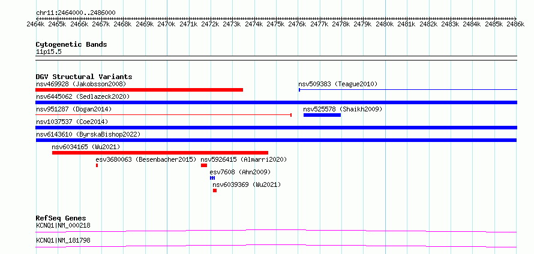This screenshot has height=254, width=534.
Task: Open esv3680063 (Besenbacher2015) label
Action: point(146,159)
